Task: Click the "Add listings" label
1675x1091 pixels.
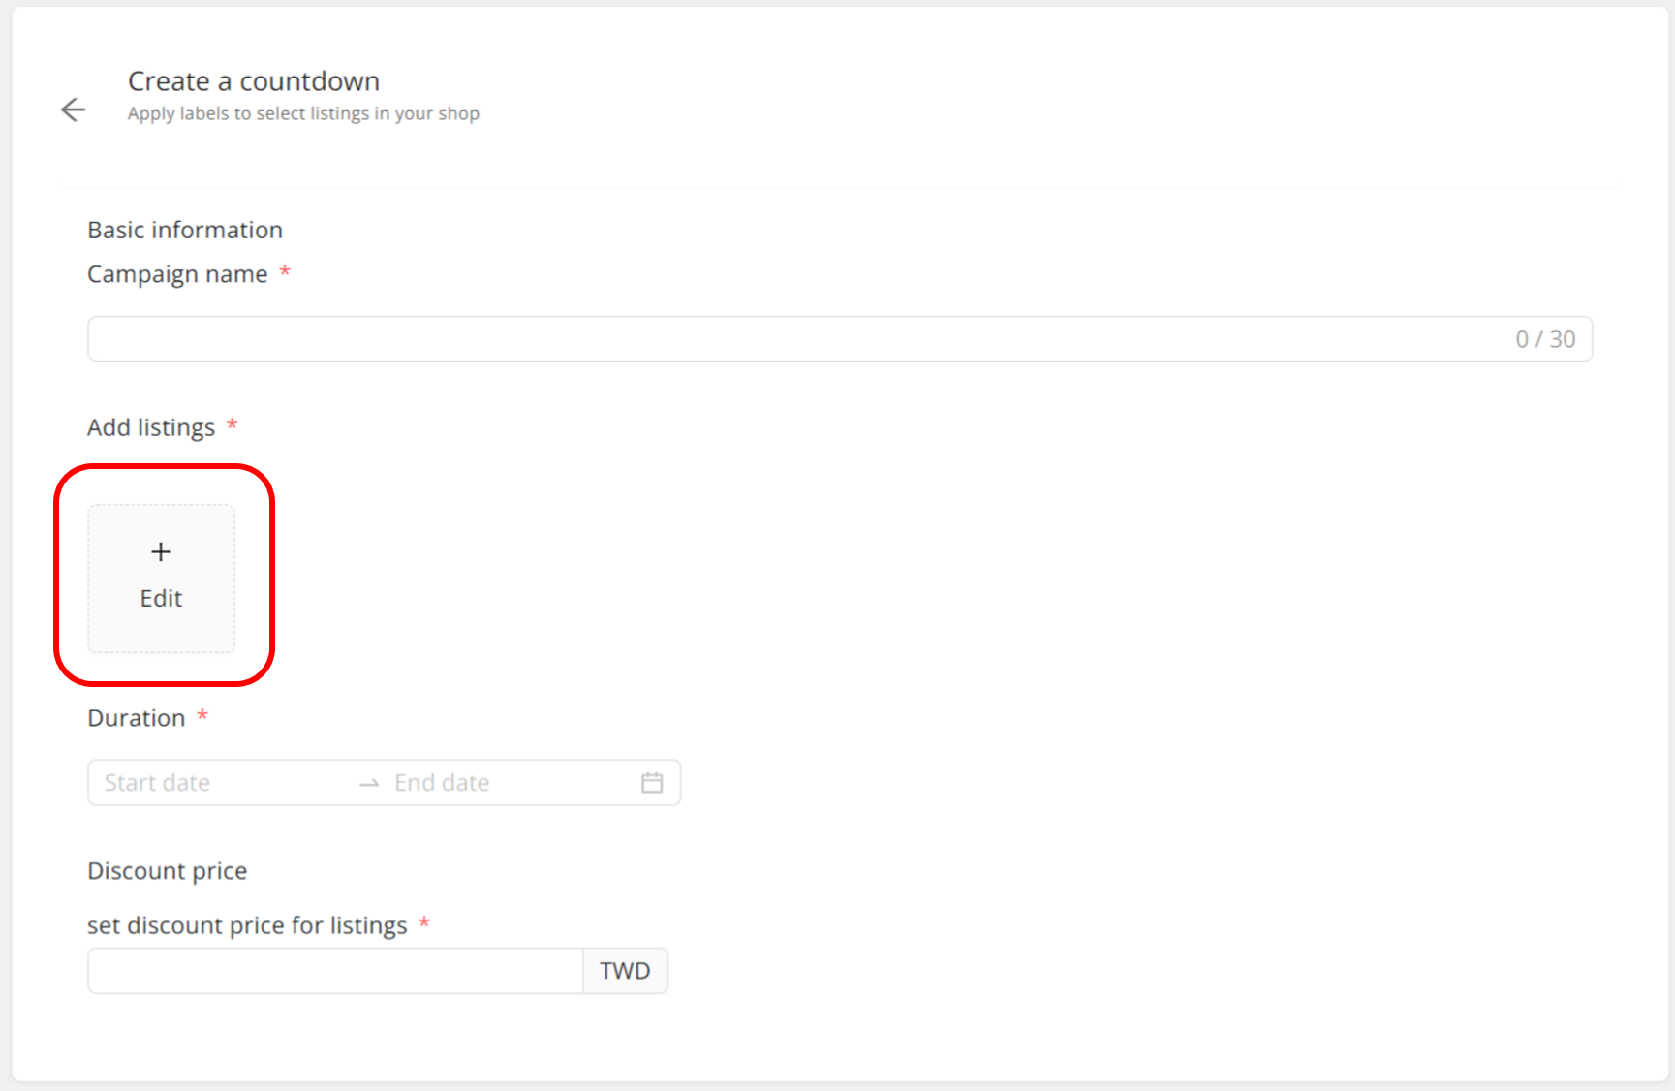Action: point(151,427)
